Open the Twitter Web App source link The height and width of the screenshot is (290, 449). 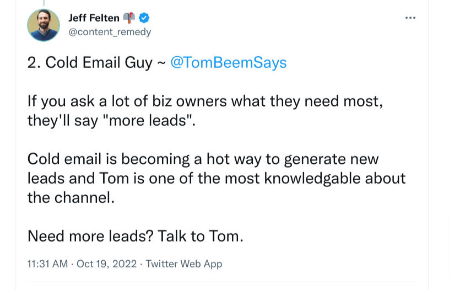(x=184, y=264)
